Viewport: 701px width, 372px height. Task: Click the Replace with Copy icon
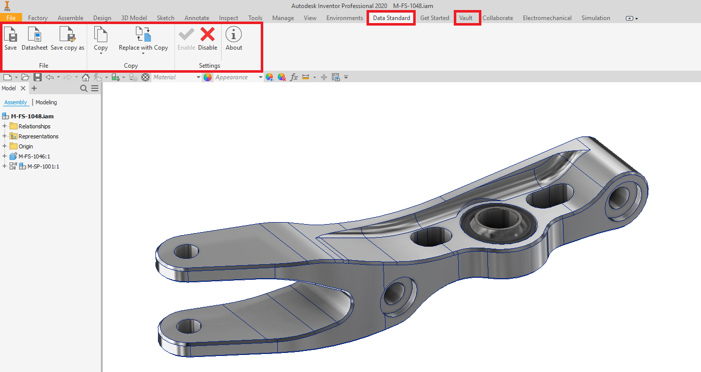point(143,34)
